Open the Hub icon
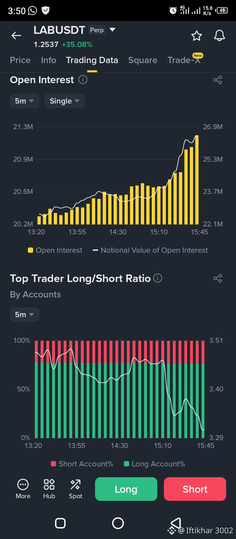Viewport: 236px width, 539px height. (49, 489)
